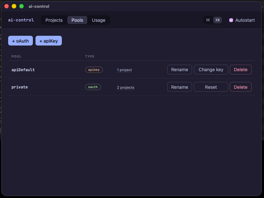The width and height of the screenshot is (264, 198).
Task: Open the Projects tab
Action: click(x=54, y=20)
